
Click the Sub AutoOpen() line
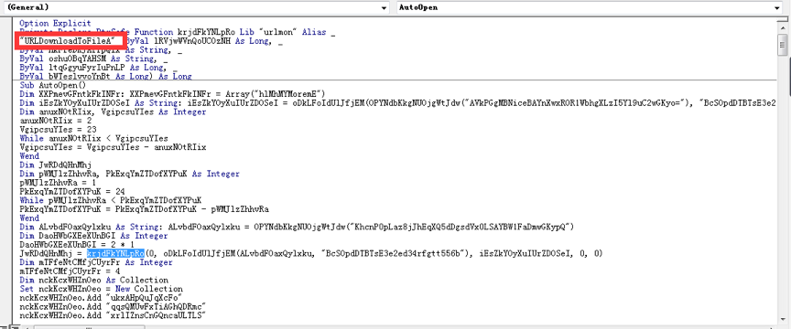click(x=52, y=85)
